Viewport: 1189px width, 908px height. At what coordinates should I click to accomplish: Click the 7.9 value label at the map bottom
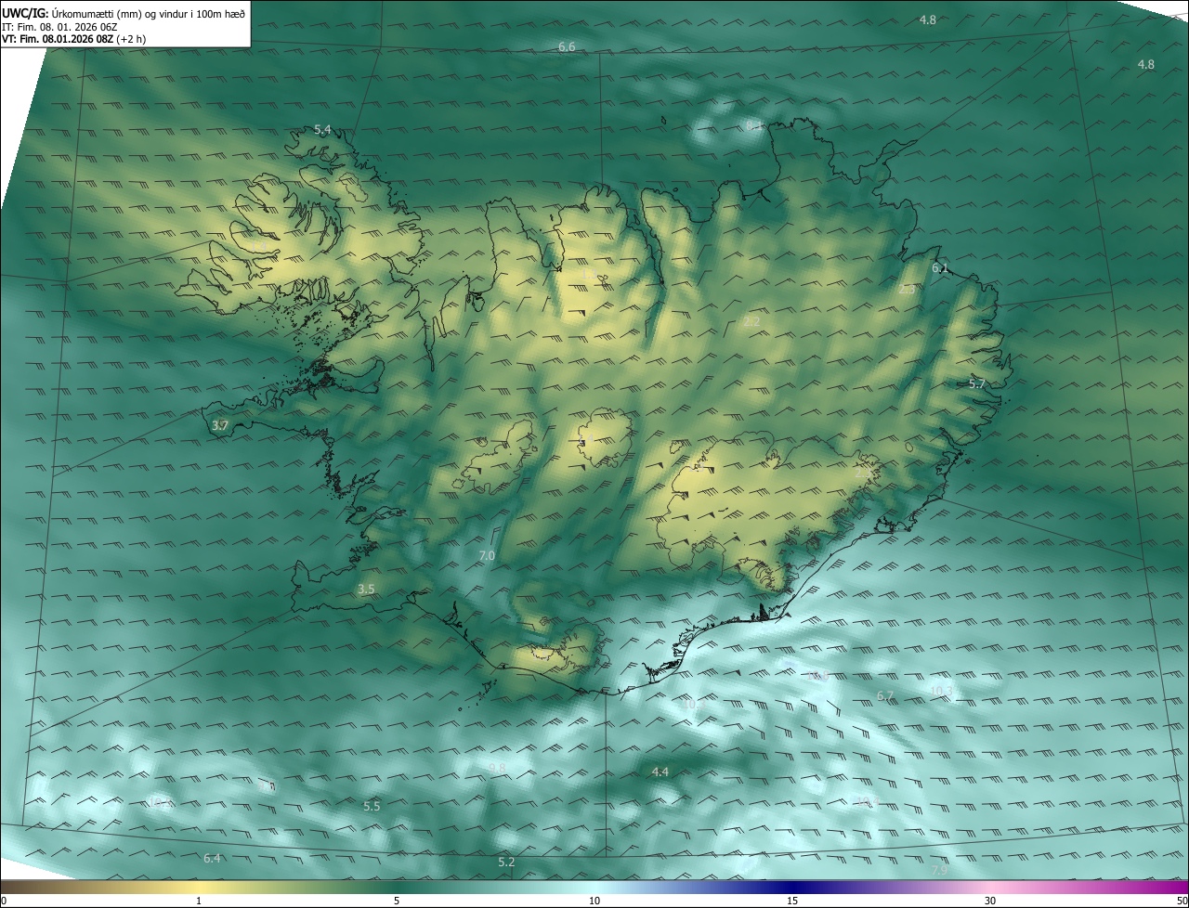(x=940, y=870)
